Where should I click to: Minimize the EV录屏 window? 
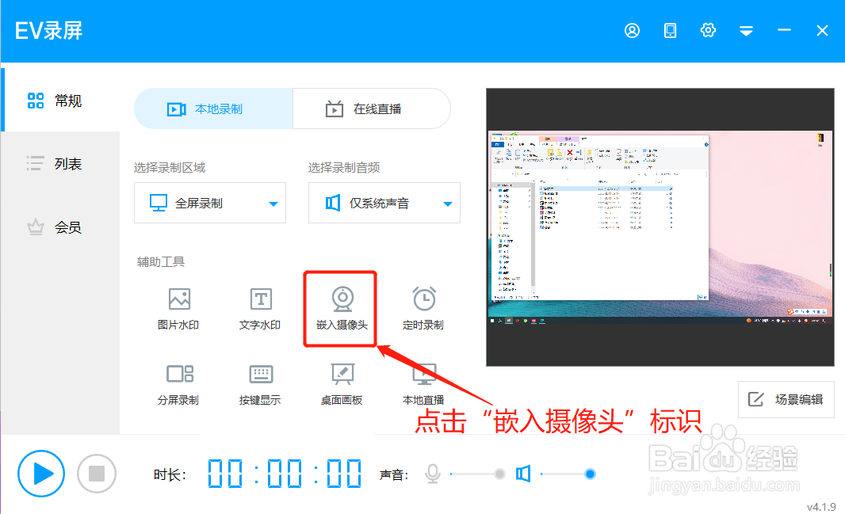pos(784,30)
